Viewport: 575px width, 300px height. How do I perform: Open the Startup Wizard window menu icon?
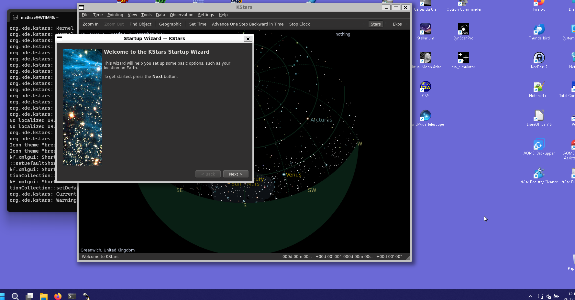60,39
